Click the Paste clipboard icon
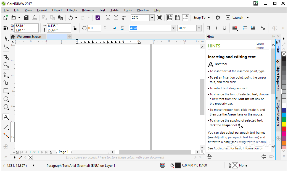Viewport: 288px width, 172px height. 60,18
